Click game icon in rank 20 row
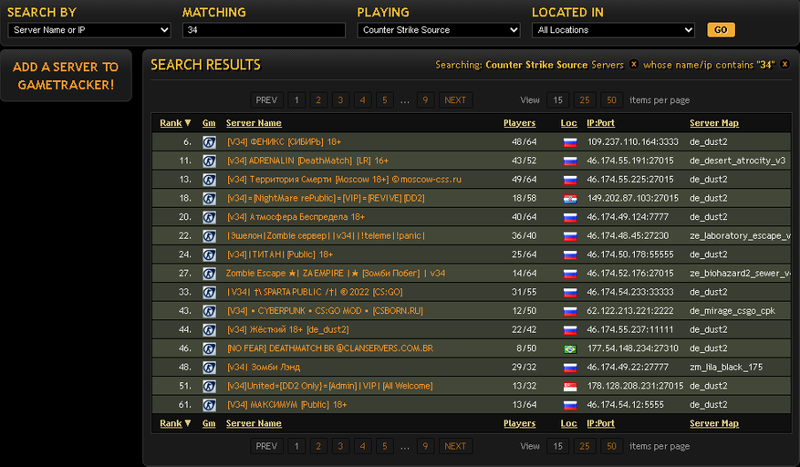The image size is (800, 467). 209,217
